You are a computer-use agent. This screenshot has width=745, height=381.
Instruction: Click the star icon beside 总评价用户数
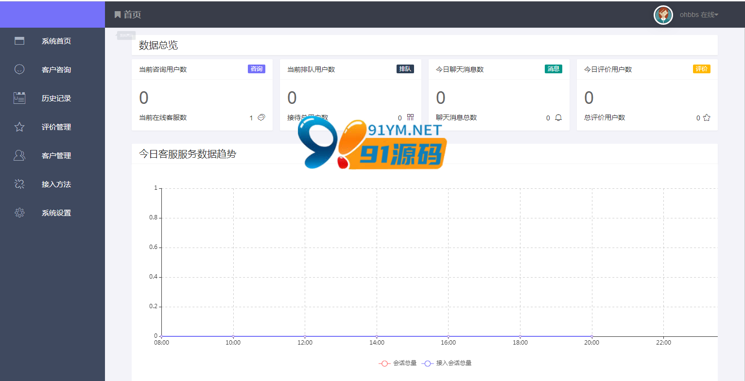click(707, 117)
